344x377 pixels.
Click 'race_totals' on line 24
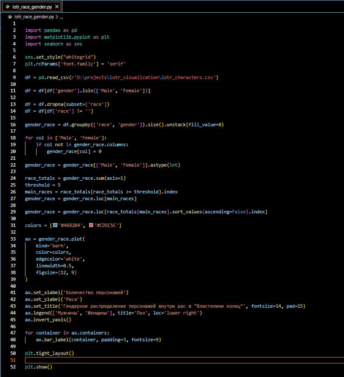tap(40, 179)
